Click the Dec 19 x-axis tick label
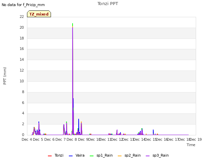216x162 pixels. (196, 139)
